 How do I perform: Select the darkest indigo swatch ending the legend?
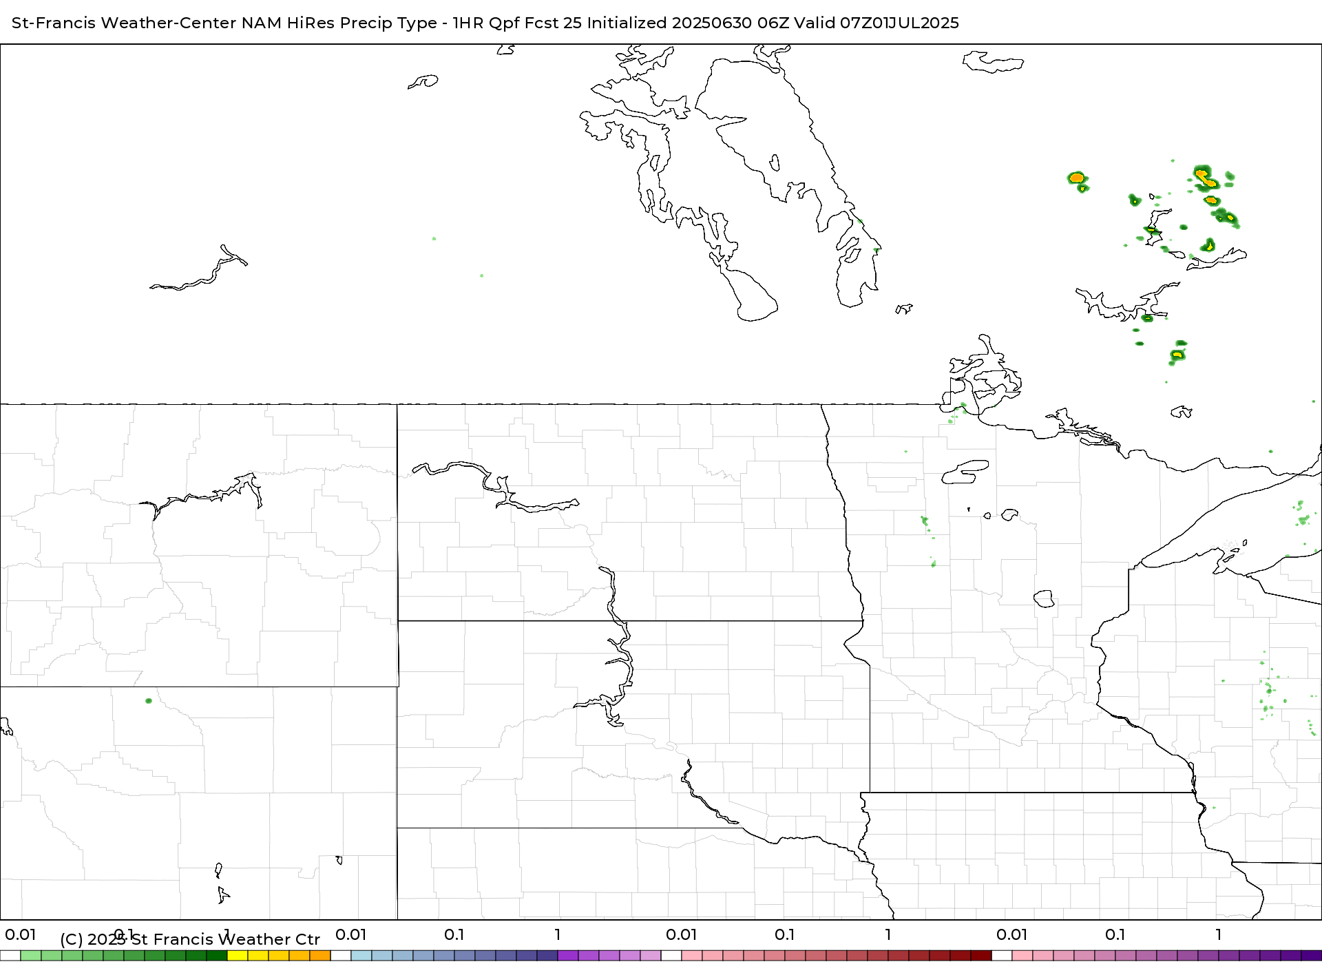pyautogui.click(x=1312, y=956)
